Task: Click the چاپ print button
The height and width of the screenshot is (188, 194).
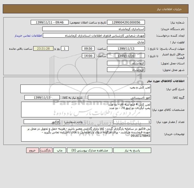Action: tap(60, 150)
